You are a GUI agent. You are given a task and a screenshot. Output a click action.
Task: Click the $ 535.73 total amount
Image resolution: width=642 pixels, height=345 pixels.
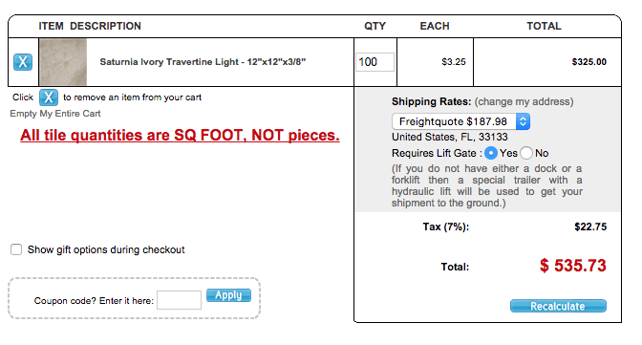tap(572, 266)
